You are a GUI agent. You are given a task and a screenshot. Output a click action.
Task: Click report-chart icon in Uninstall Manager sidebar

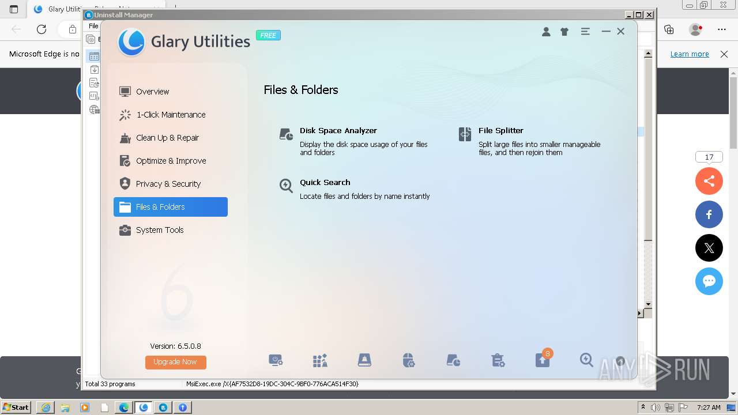click(94, 83)
